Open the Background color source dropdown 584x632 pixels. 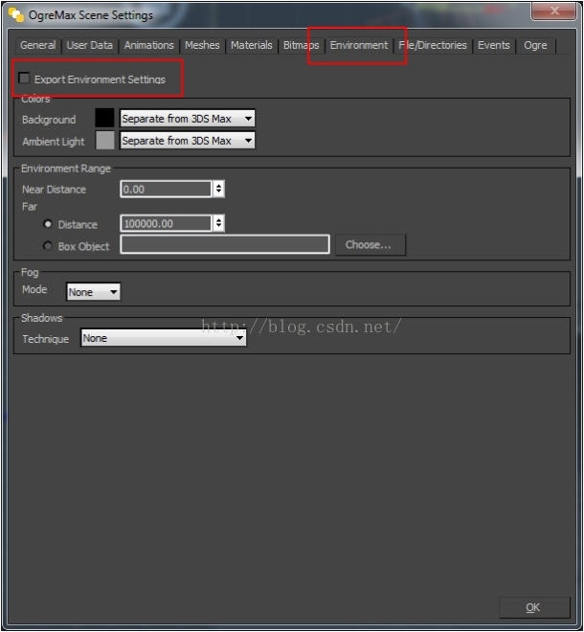click(188, 119)
